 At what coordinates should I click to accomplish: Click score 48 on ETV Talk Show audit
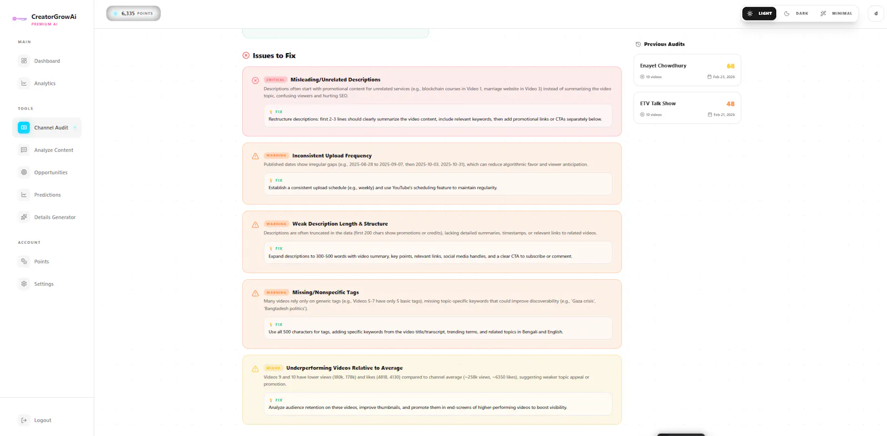(731, 104)
